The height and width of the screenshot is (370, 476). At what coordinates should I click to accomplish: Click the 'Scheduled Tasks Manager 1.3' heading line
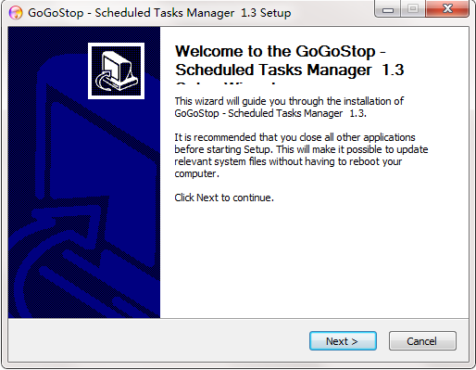click(290, 70)
